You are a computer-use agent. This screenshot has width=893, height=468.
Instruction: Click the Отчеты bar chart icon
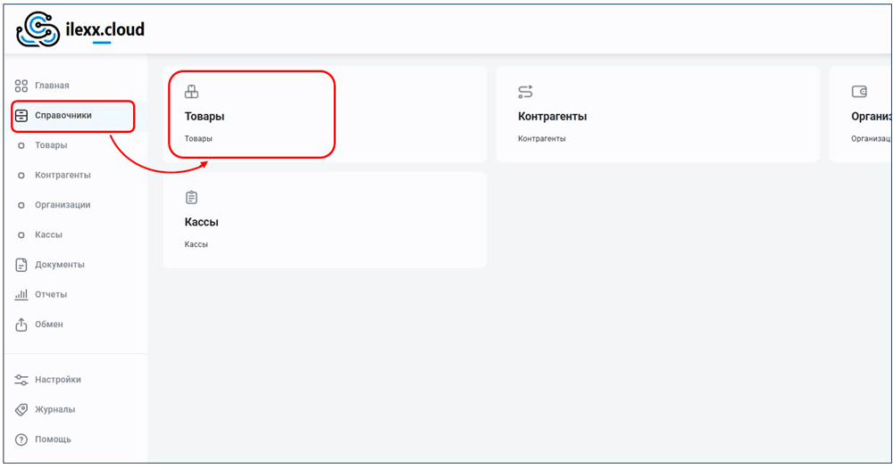pos(21,294)
